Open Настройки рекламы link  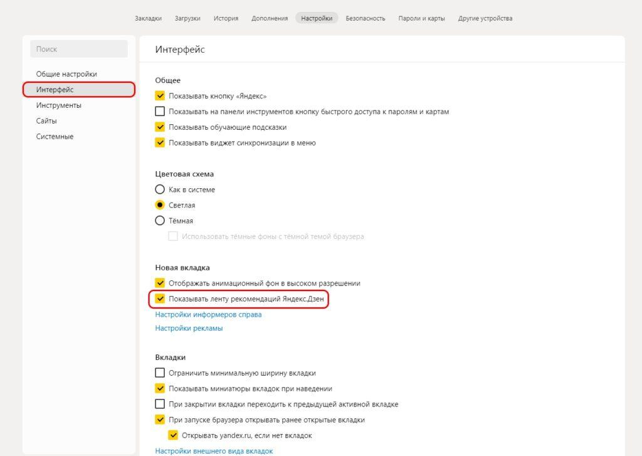(x=189, y=328)
